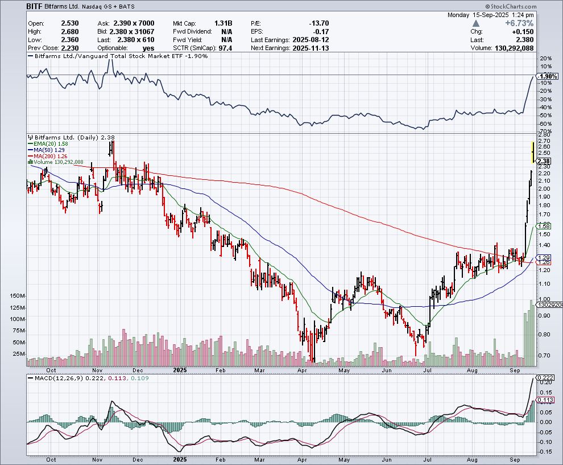This screenshot has height=465, width=563.
Task: Select the header Volume value 130,292,088
Action: point(514,48)
